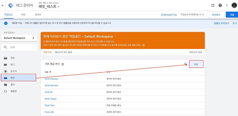Open the help question mark icon
This screenshot has width=238, height=116.
point(220,6)
